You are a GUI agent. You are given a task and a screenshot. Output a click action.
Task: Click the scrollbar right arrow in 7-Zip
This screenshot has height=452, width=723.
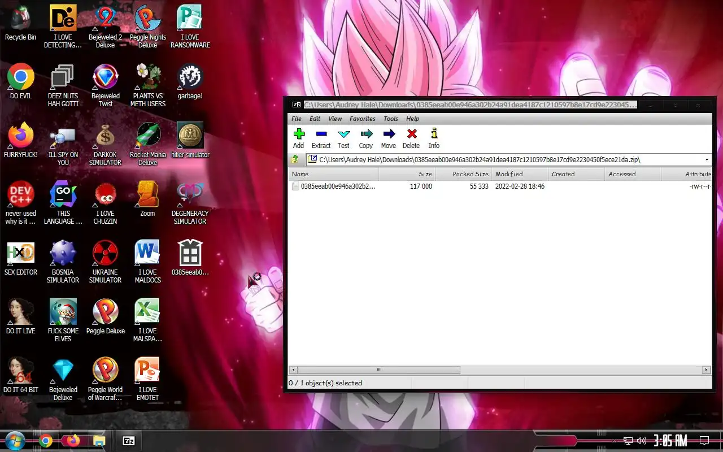706,370
